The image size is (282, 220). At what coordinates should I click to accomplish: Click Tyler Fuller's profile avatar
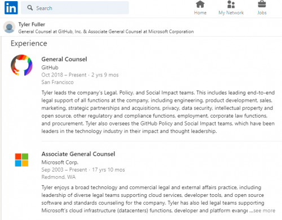point(9,27)
